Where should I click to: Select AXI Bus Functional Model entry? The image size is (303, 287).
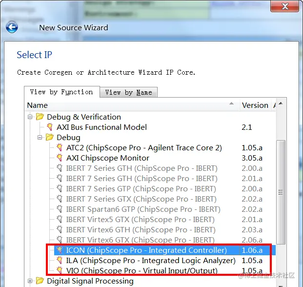click(x=101, y=127)
